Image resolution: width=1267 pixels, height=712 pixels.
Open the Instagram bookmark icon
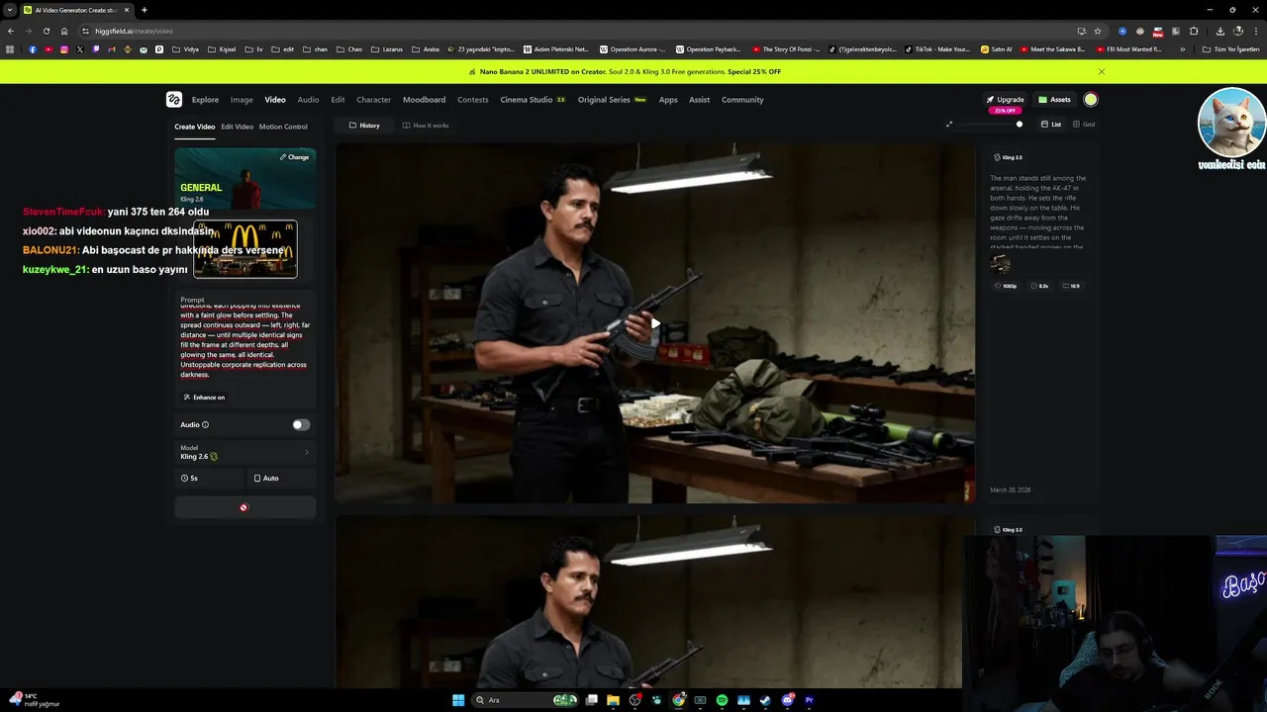[x=64, y=49]
